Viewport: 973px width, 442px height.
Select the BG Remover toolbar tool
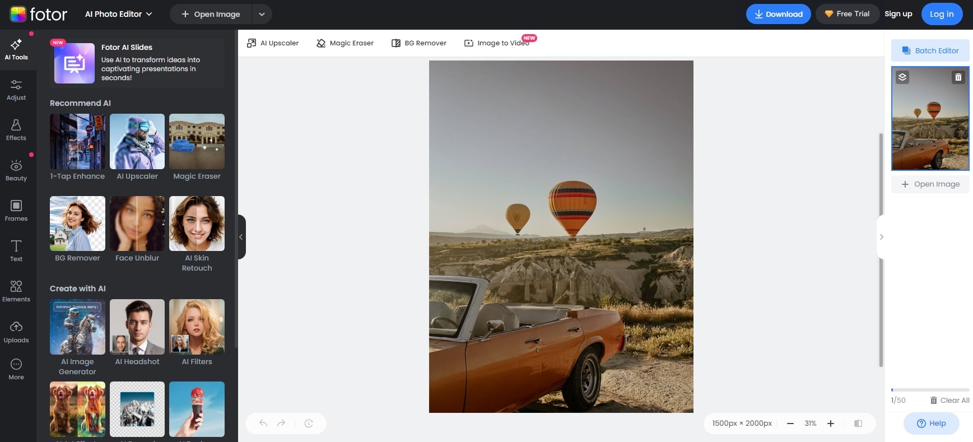pos(419,43)
